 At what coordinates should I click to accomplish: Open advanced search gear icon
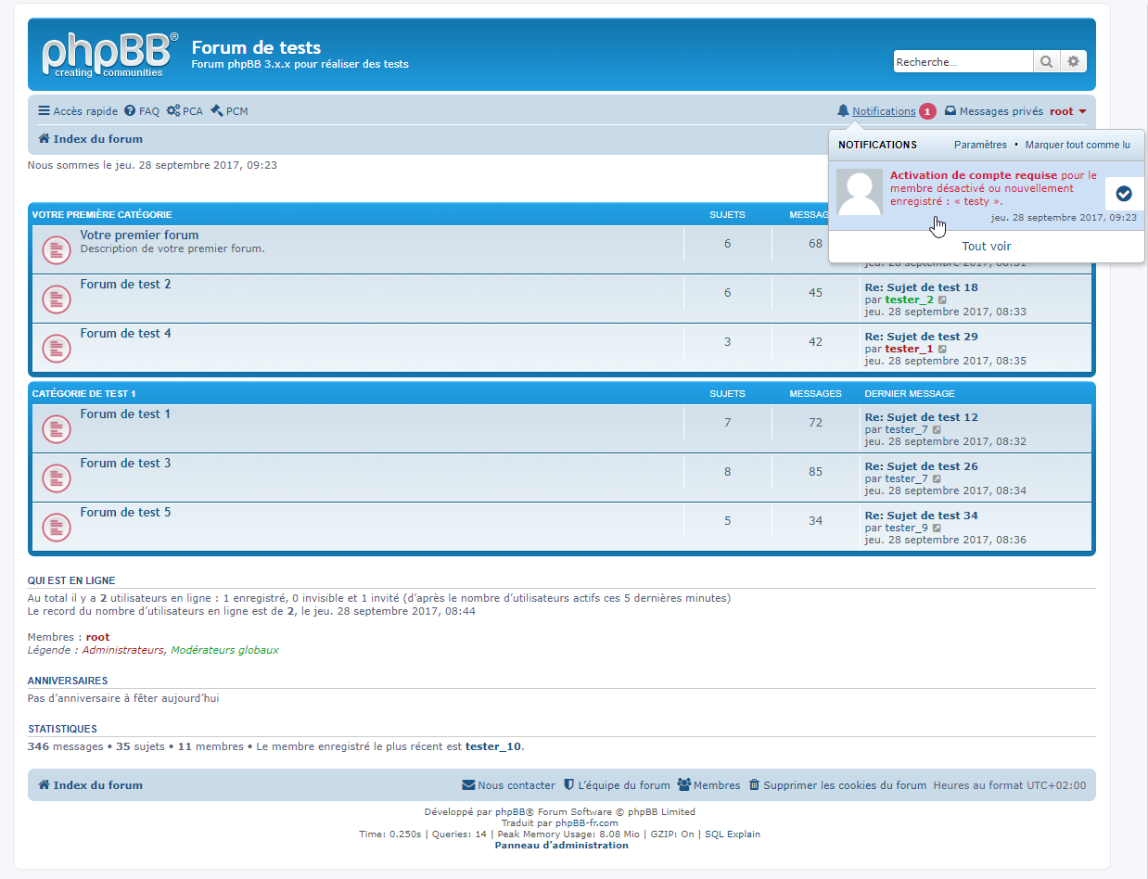point(1073,62)
